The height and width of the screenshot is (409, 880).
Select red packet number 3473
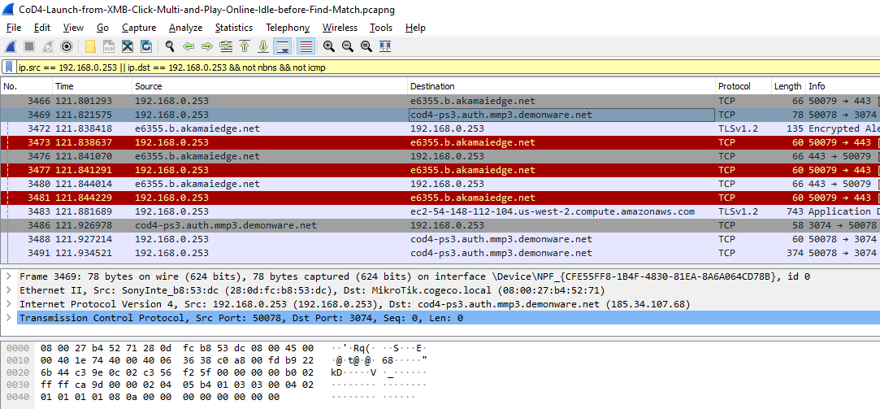pos(440,142)
